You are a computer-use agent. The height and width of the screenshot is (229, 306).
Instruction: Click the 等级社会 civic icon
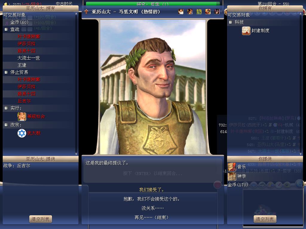pos(22,117)
